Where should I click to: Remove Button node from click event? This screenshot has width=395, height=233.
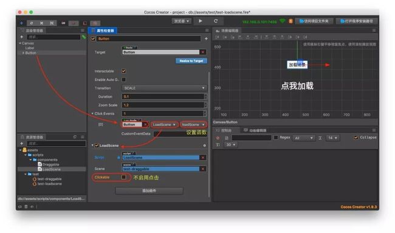pyautogui.click(x=145, y=125)
